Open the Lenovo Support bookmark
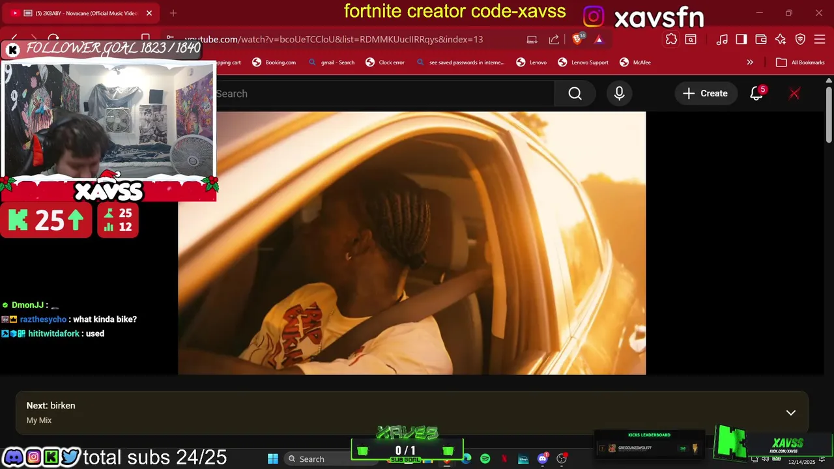 pyautogui.click(x=583, y=63)
